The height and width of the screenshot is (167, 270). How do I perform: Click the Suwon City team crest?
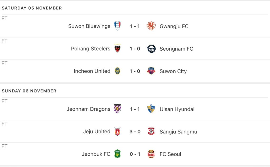click(151, 71)
